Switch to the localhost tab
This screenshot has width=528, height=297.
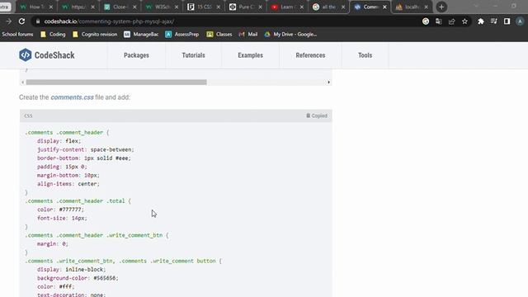(412, 7)
